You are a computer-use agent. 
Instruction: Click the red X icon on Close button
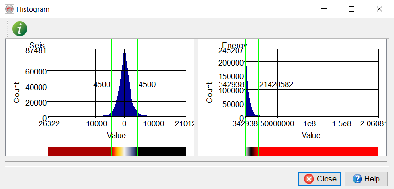309,179
